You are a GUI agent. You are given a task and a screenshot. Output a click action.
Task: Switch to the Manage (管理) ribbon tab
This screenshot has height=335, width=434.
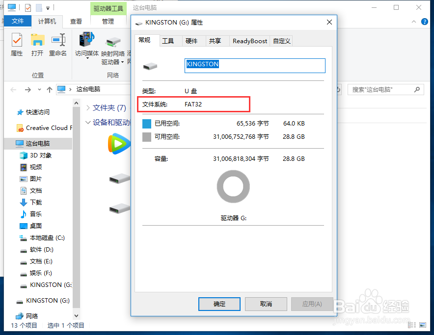pyautogui.click(x=108, y=21)
